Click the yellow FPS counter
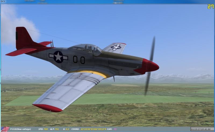 (x=210, y=7)
